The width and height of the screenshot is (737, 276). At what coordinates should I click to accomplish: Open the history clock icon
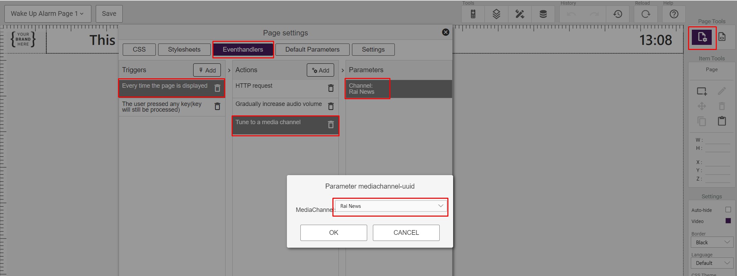coord(618,14)
